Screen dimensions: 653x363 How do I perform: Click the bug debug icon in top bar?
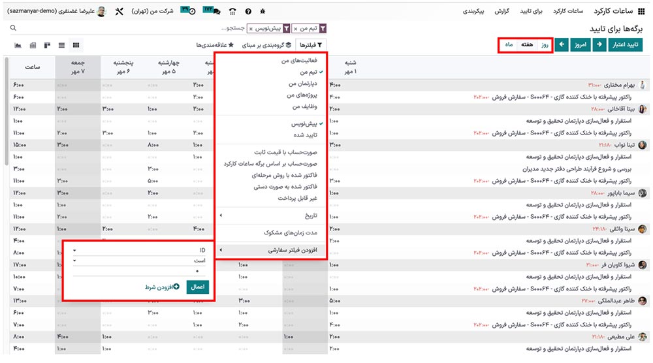(263, 12)
